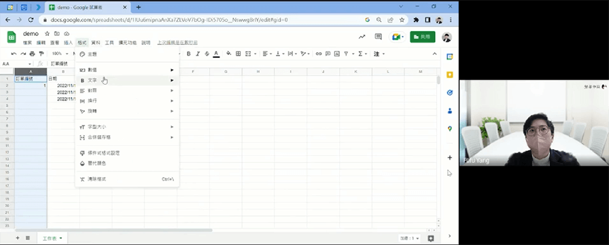Open text color picker A
This screenshot has width=609, height=245.
(x=216, y=54)
